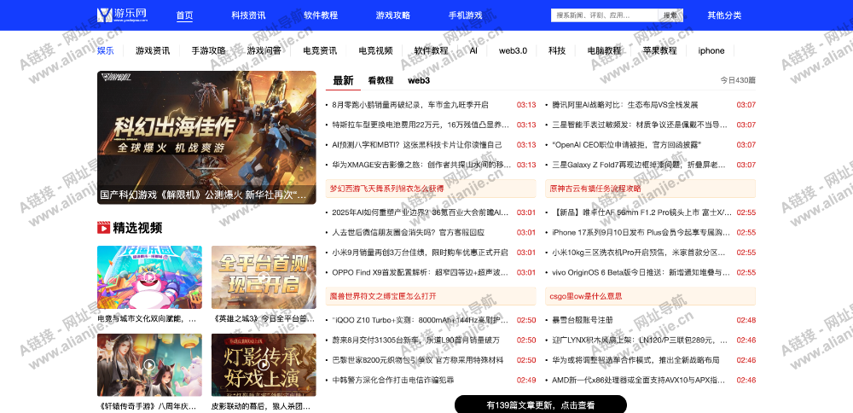Open article OPPO Find X9首发配置解析

[x=421, y=272]
